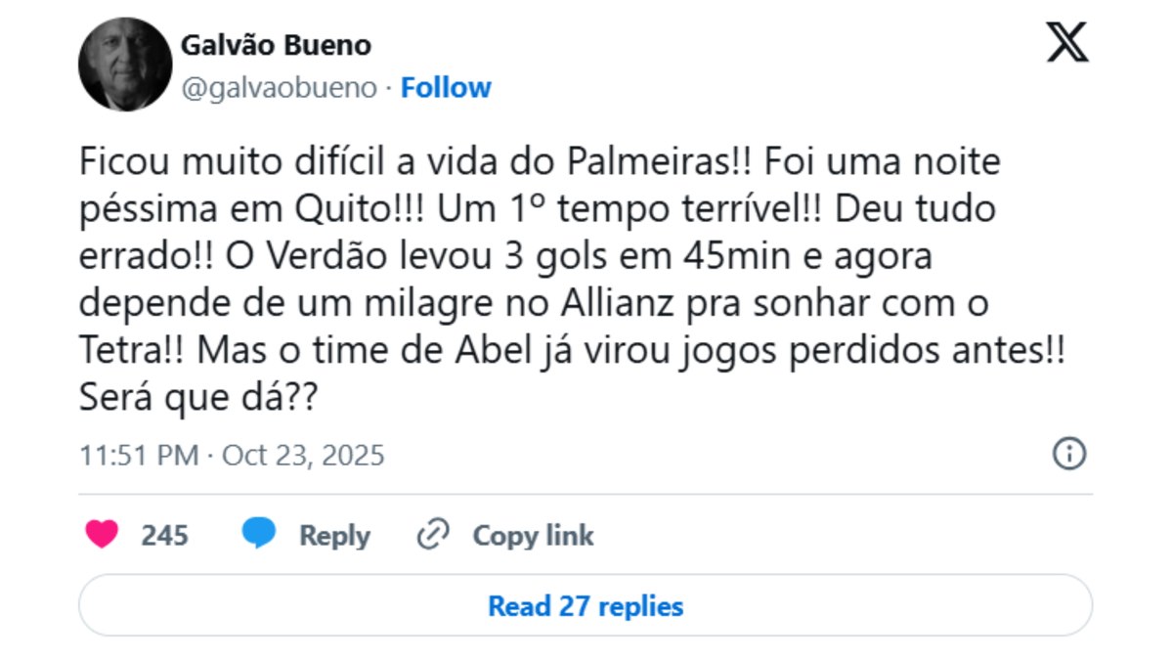Click the @galvaobueno handle
Image resolution: width=1173 pixels, height=660 pixels.
[280, 87]
